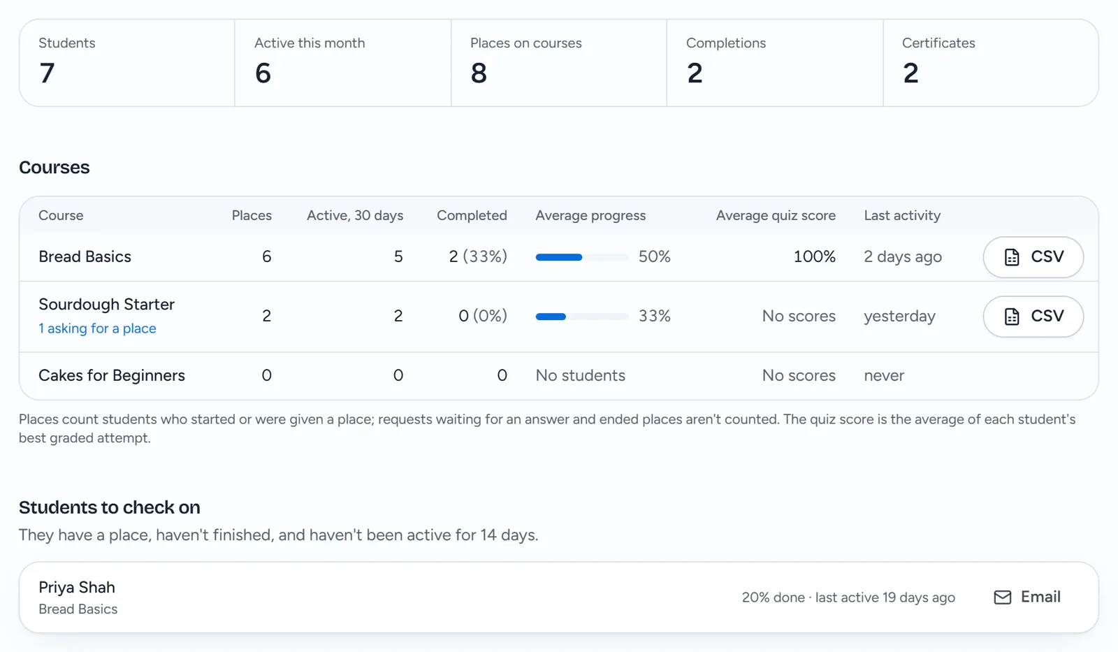Click the '2 (33%)' completed value
This screenshot has width=1118, height=652.
coord(478,256)
